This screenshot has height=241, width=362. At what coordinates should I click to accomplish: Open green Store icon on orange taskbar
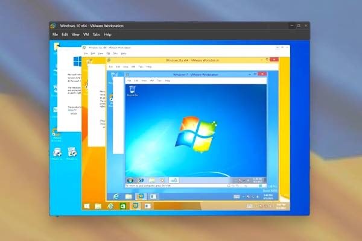click(123, 206)
